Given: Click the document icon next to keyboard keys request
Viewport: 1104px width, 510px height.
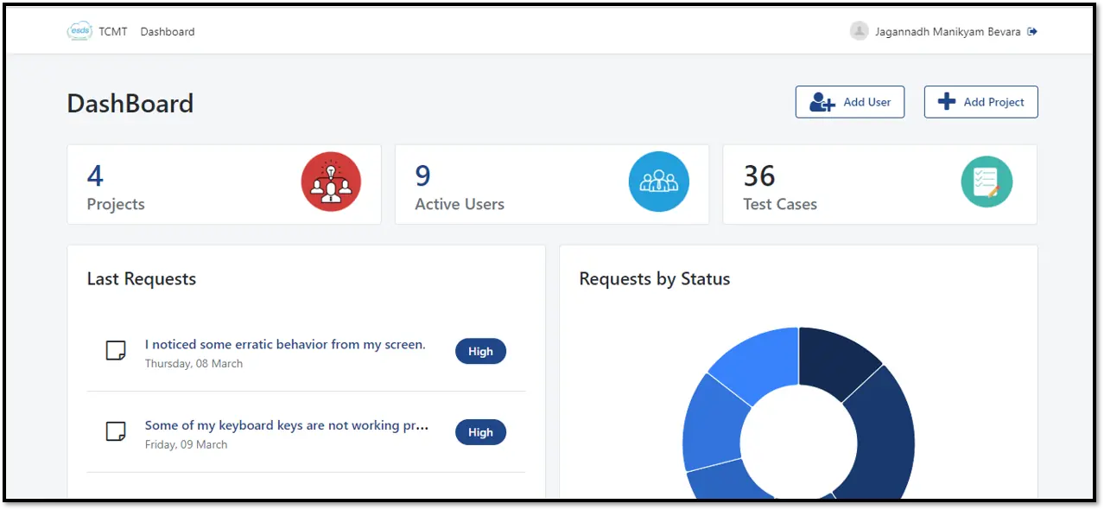Looking at the screenshot, I should [x=116, y=431].
